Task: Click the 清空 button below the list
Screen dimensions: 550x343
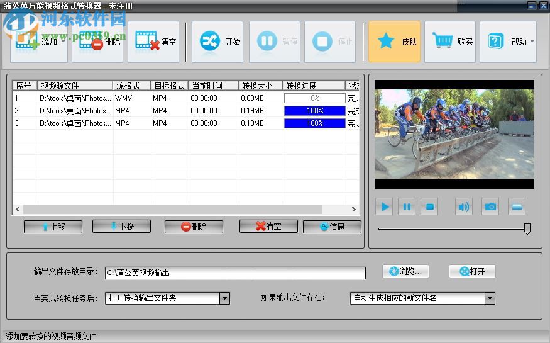Action: point(268,226)
